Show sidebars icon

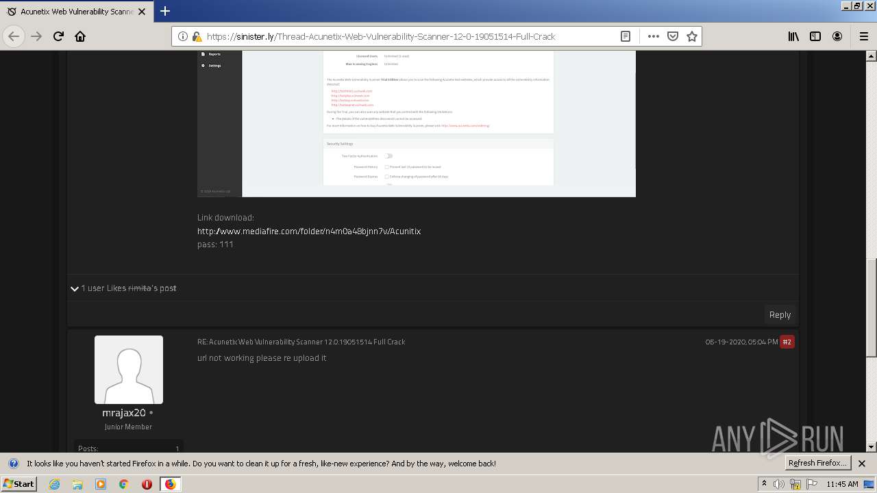815,36
